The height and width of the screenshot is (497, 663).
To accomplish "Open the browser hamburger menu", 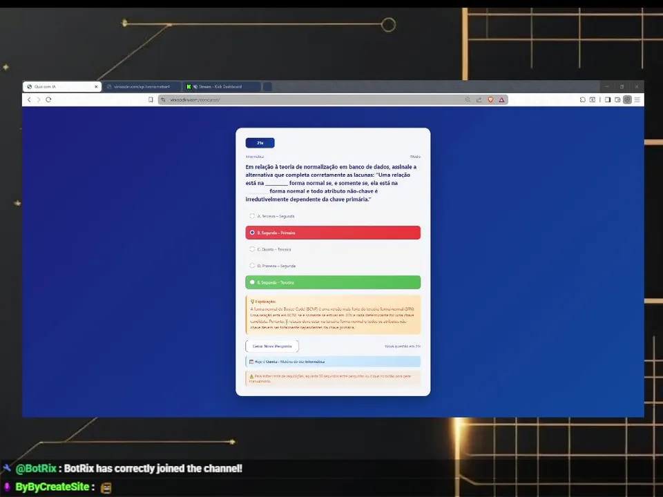I will 637,99.
